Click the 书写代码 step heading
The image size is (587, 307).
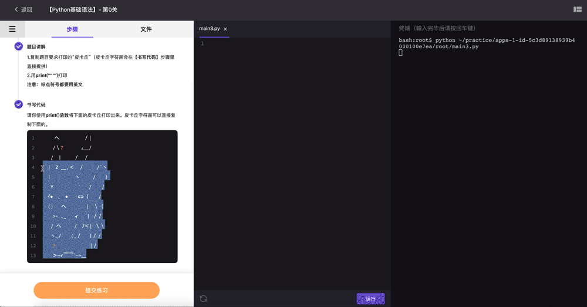click(x=36, y=105)
